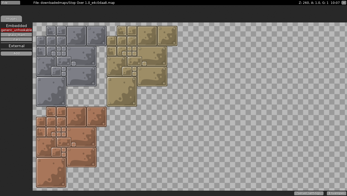Click the bottom wide tan rectangular tile

152,76
